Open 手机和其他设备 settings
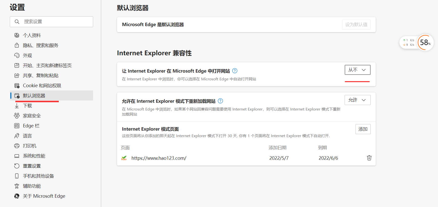The image size is (438, 207). [x=51, y=176]
